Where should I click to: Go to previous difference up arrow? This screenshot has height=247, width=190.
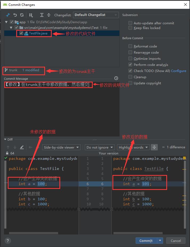click(x=8, y=147)
